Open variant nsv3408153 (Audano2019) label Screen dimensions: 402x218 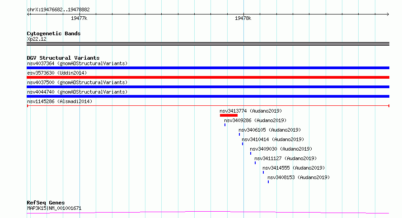(299, 177)
